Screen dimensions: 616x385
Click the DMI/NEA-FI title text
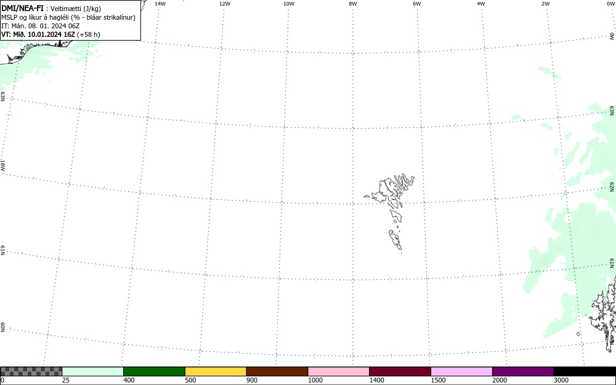[22, 8]
